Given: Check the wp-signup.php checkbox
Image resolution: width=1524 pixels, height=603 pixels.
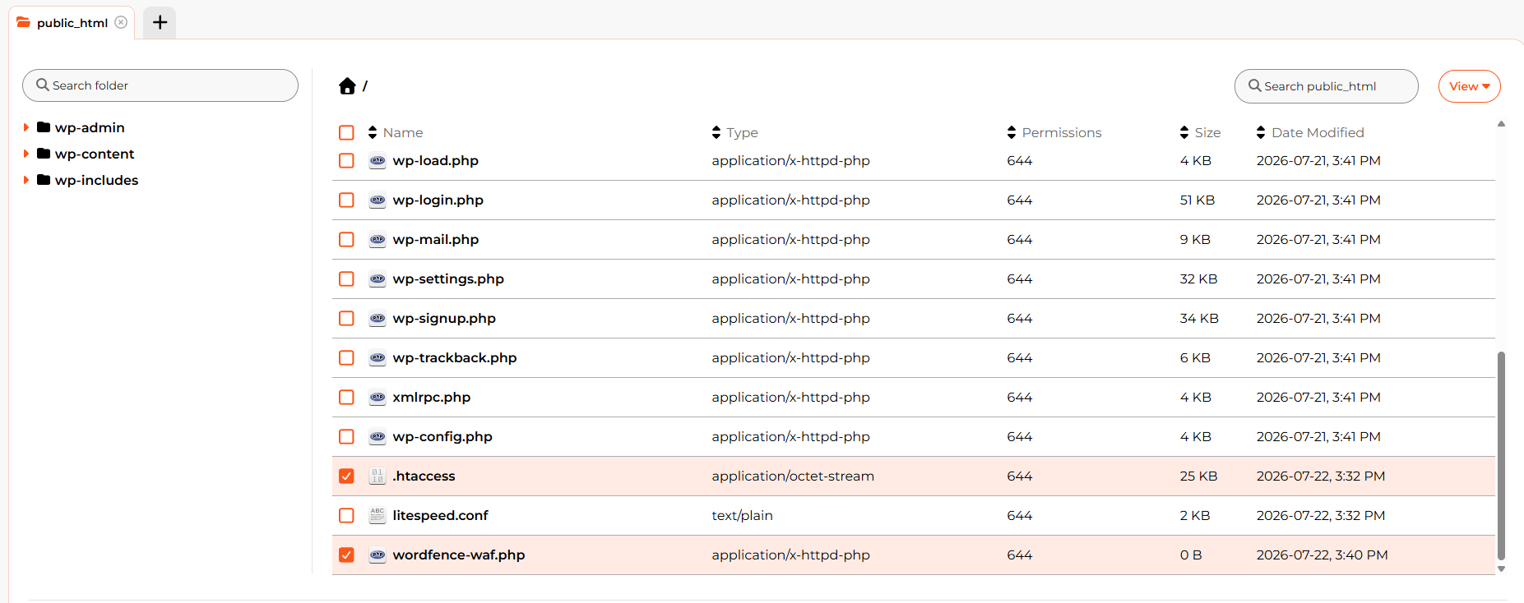Looking at the screenshot, I should (346, 319).
